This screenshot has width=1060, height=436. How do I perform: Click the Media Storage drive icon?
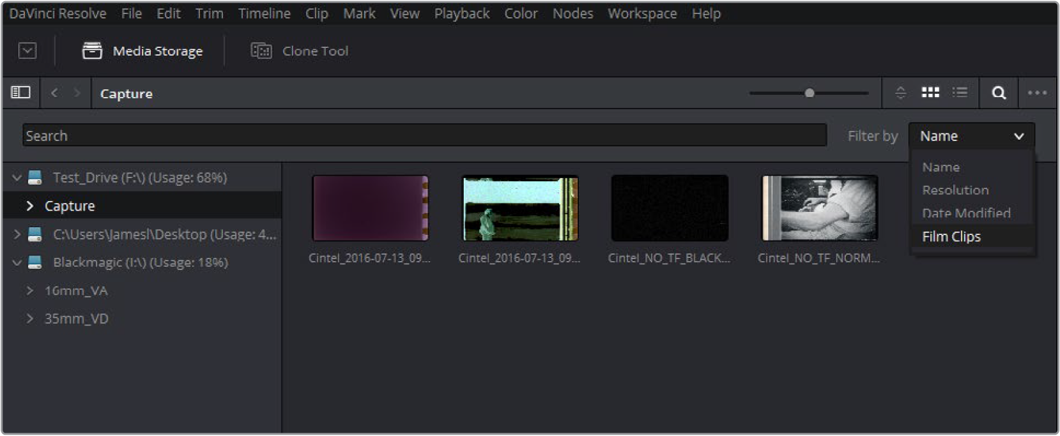point(92,51)
